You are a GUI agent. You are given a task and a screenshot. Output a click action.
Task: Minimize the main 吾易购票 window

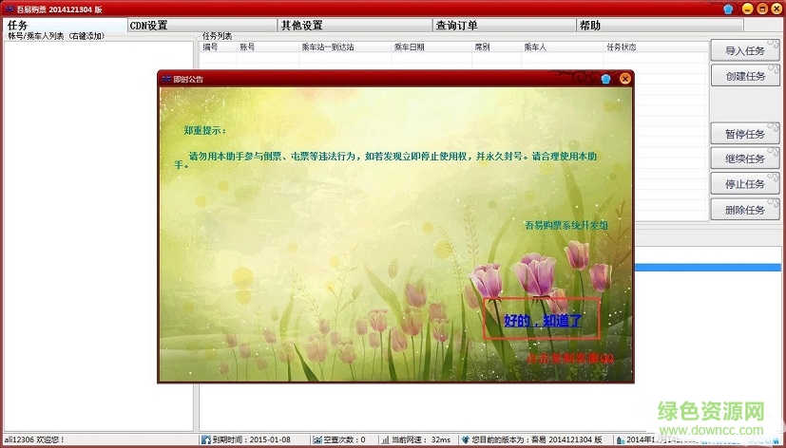coord(747,9)
